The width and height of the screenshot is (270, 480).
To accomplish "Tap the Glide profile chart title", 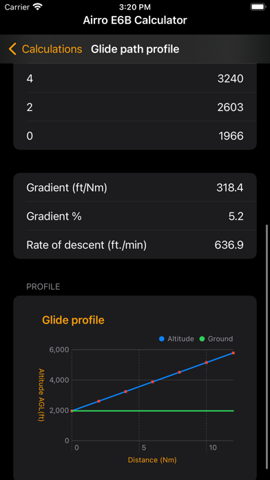I will [x=73, y=320].
